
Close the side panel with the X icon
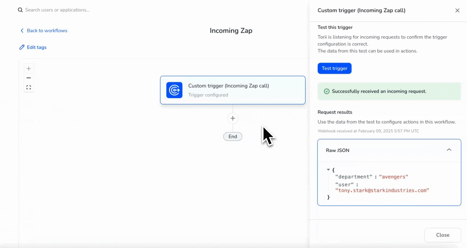click(x=457, y=10)
